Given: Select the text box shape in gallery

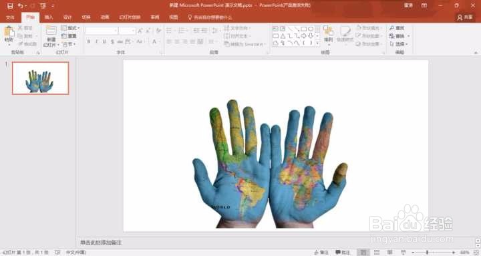Looking at the screenshot, I should tap(275, 29).
